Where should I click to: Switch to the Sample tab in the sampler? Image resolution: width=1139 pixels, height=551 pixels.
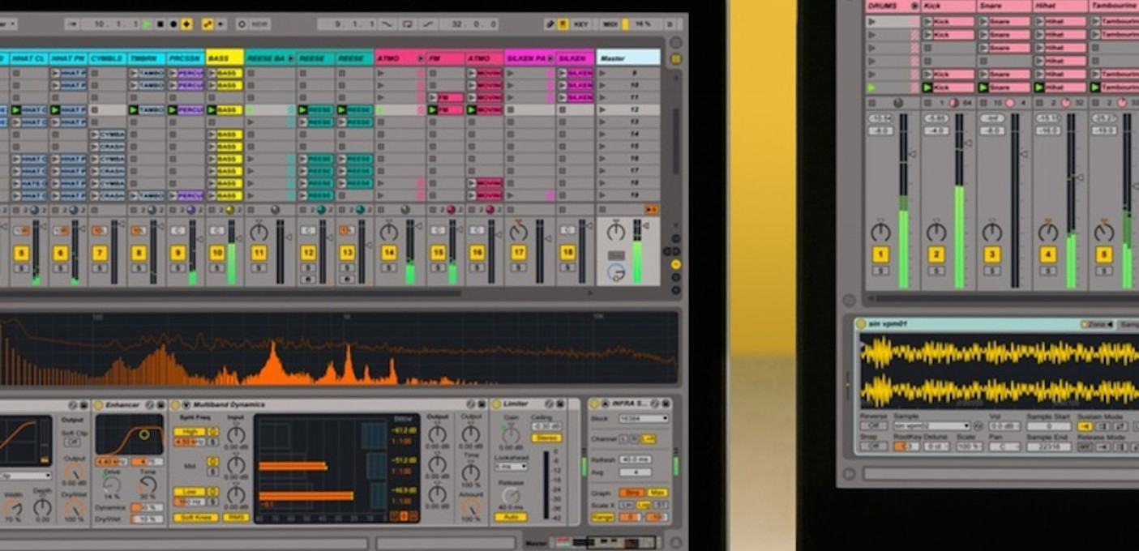1129,324
